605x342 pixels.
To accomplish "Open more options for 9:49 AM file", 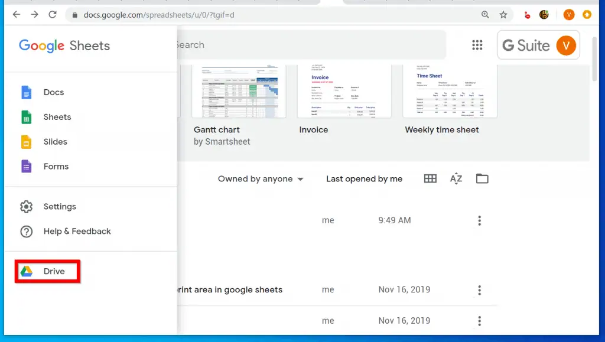I will [x=480, y=220].
